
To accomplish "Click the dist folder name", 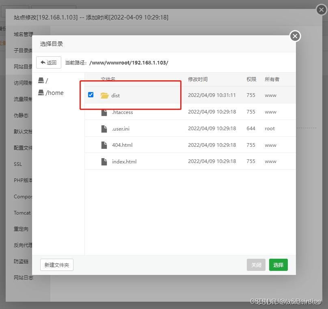I will tap(115, 95).
